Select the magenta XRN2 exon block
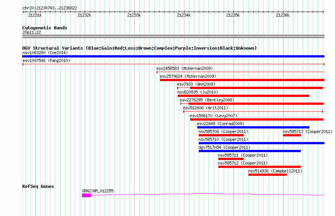Image resolution: width=335 pixels, height=216 pixels. pos(86,195)
